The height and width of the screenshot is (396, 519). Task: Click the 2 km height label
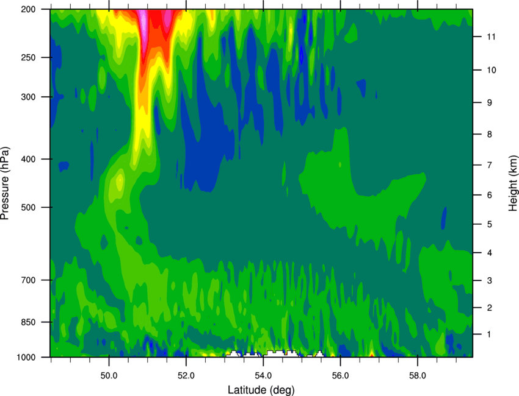pyautogui.click(x=490, y=308)
